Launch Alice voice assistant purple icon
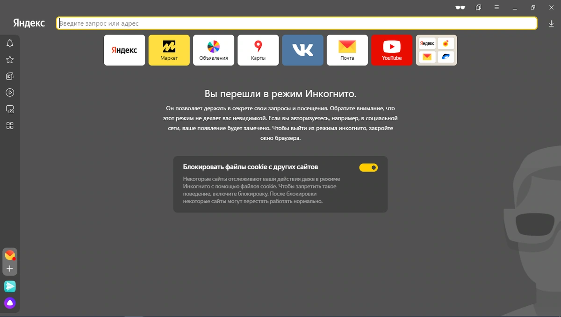The width and height of the screenshot is (561, 317). [x=10, y=303]
